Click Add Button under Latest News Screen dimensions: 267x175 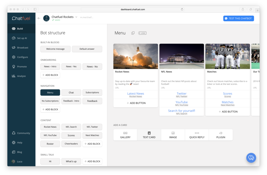136,103
